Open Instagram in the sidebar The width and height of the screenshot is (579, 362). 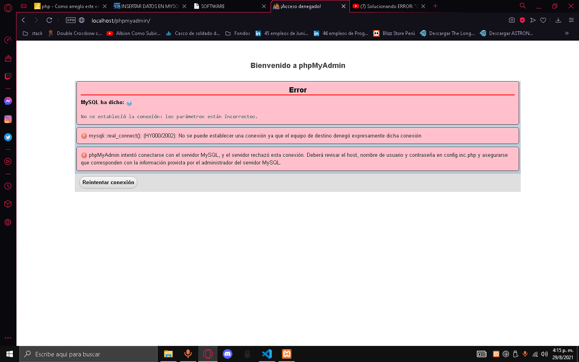8,119
